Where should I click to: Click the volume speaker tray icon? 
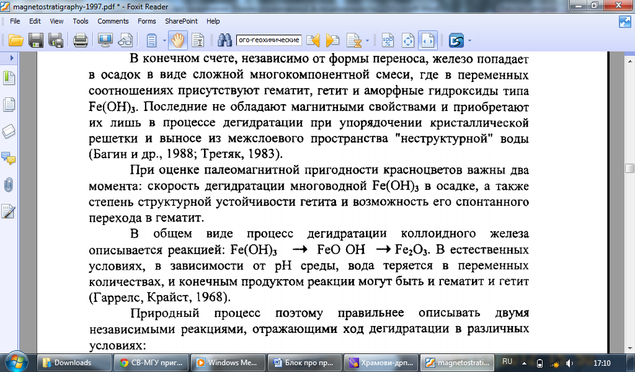[x=569, y=363]
